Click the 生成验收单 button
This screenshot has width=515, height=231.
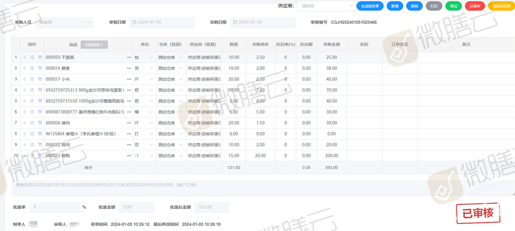(x=370, y=6)
